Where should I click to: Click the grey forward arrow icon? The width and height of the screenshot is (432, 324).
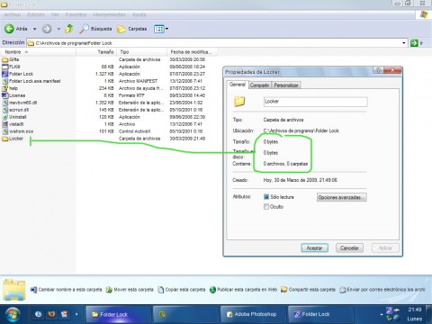tap(47, 29)
